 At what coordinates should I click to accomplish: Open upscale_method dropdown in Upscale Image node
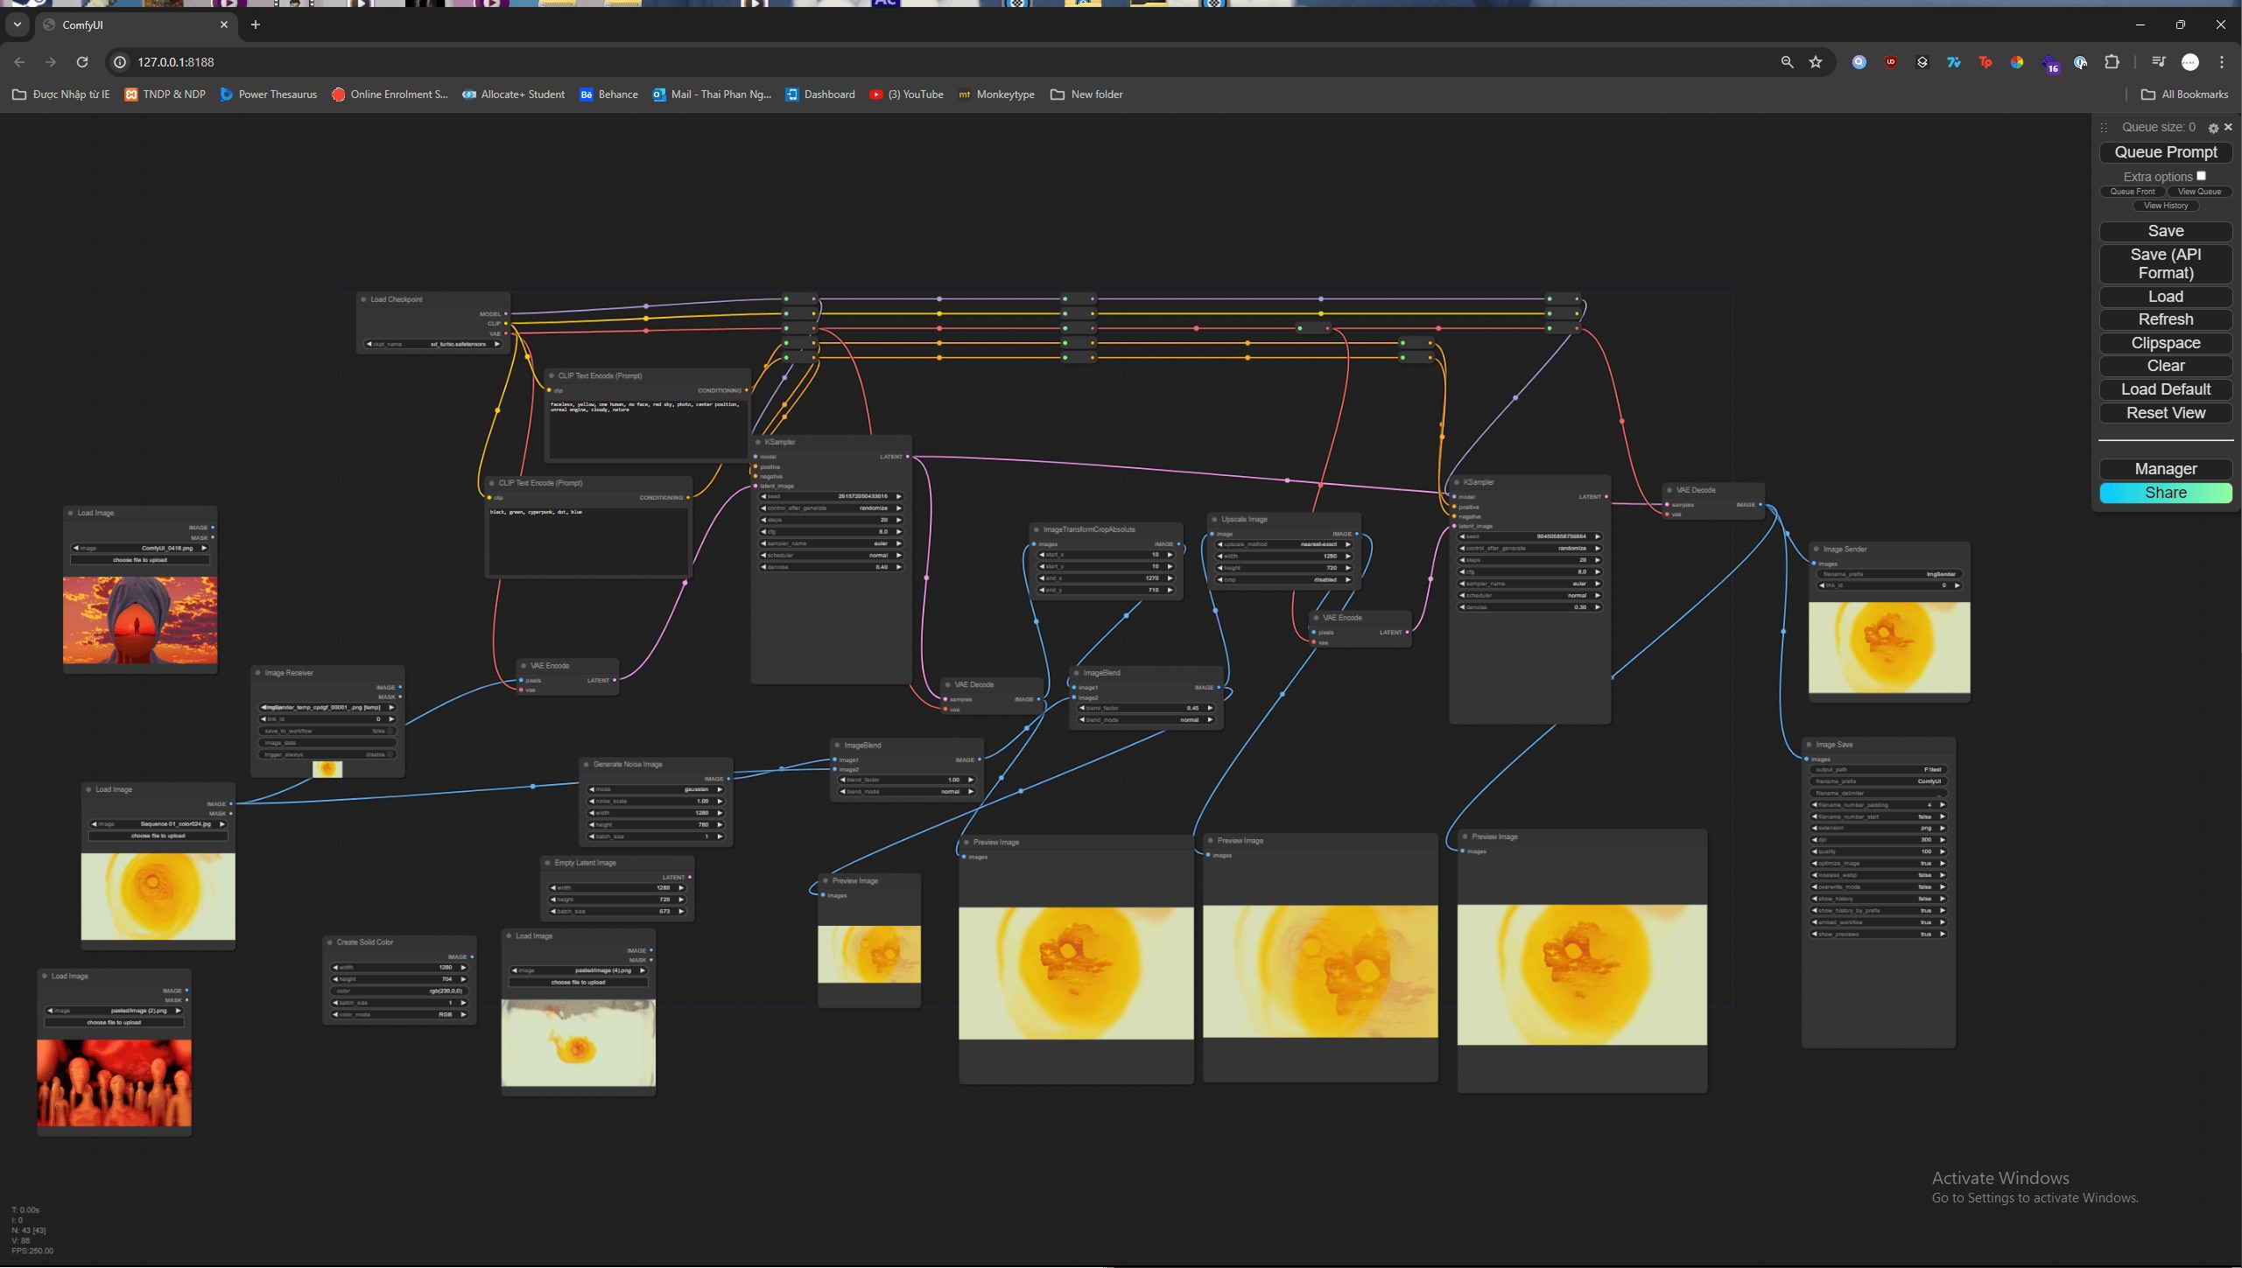[x=1283, y=544]
